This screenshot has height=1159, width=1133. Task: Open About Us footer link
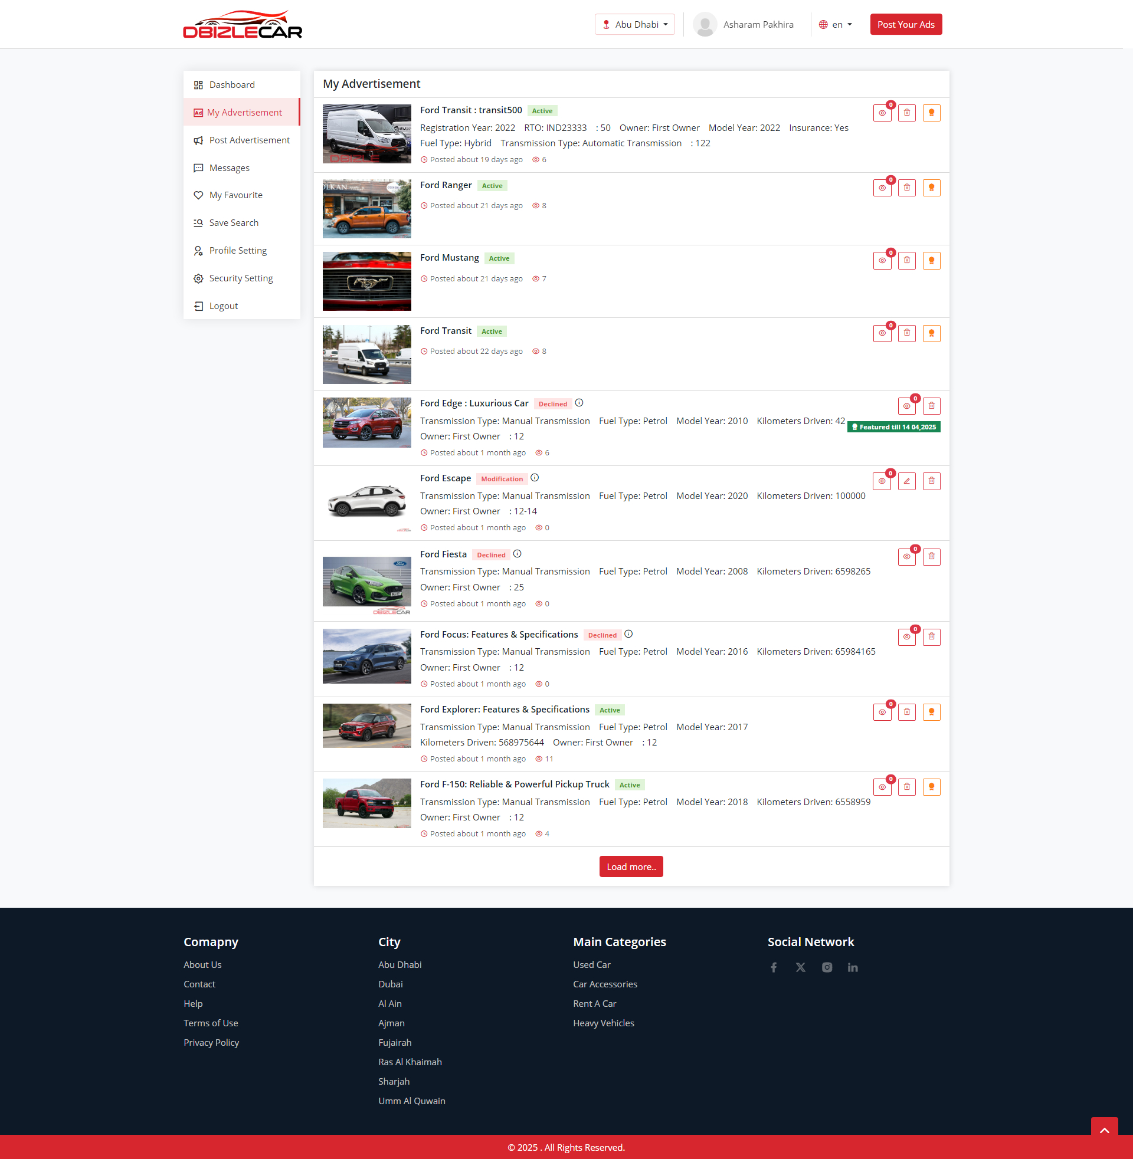202,964
